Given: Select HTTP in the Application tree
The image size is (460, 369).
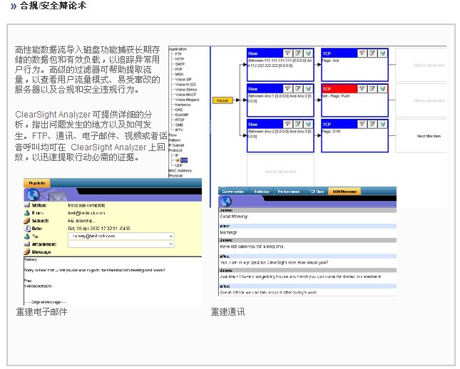Looking at the screenshot, I should click(179, 58).
